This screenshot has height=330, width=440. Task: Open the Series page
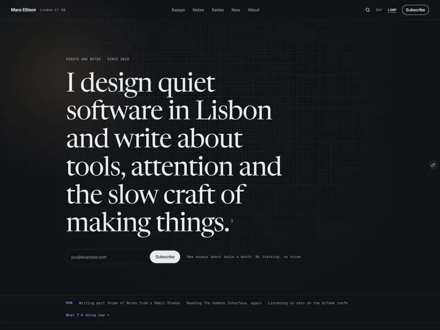tap(218, 10)
